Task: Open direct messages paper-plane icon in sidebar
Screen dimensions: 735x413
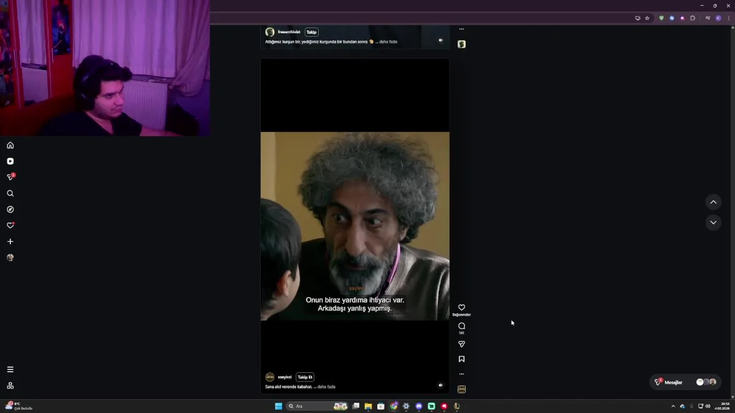Action: click(10, 177)
